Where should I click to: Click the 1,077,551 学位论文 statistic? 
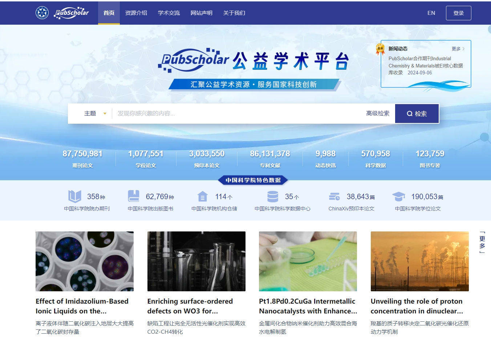[146, 159]
